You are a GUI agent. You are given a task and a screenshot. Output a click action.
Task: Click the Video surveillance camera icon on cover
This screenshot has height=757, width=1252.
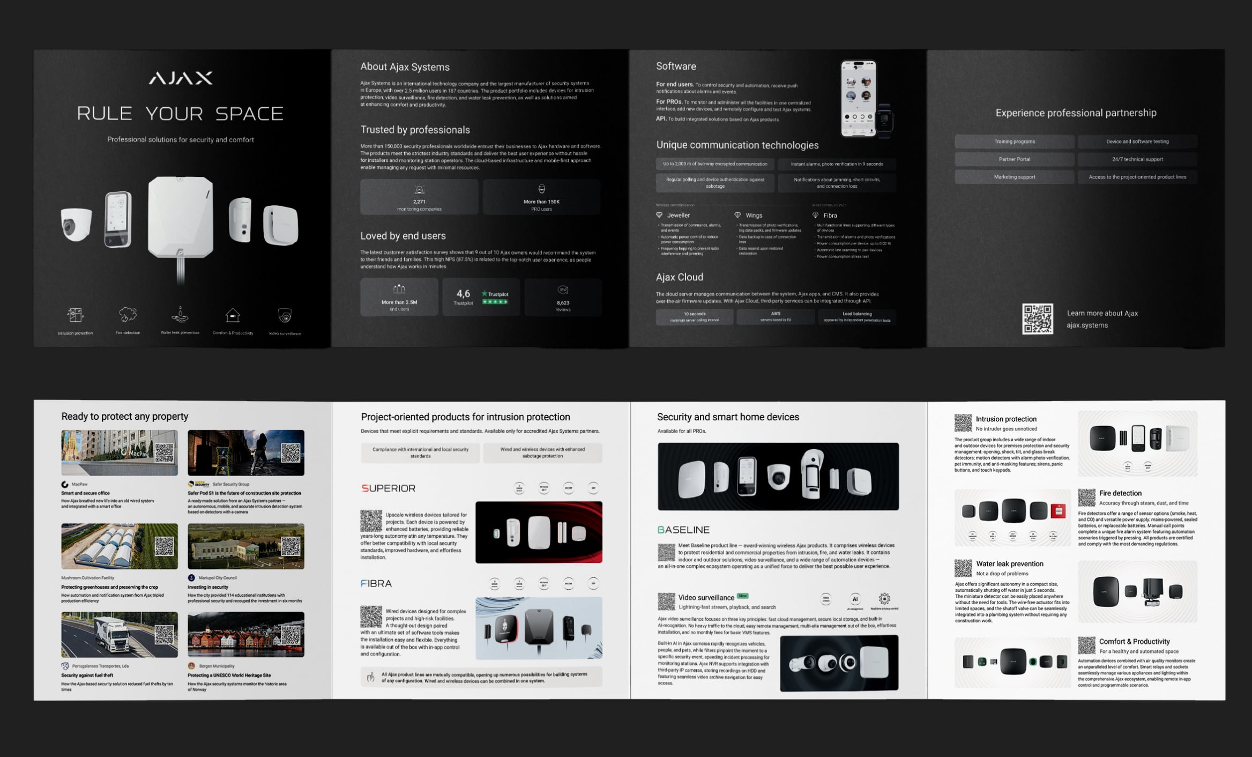point(285,315)
